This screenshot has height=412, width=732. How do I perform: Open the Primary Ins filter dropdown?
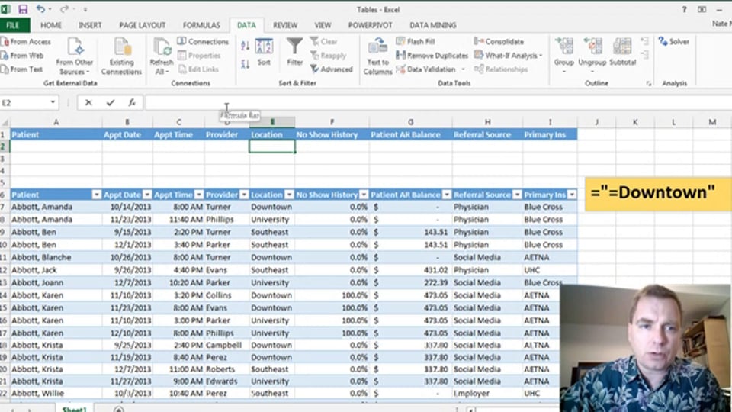coord(572,195)
